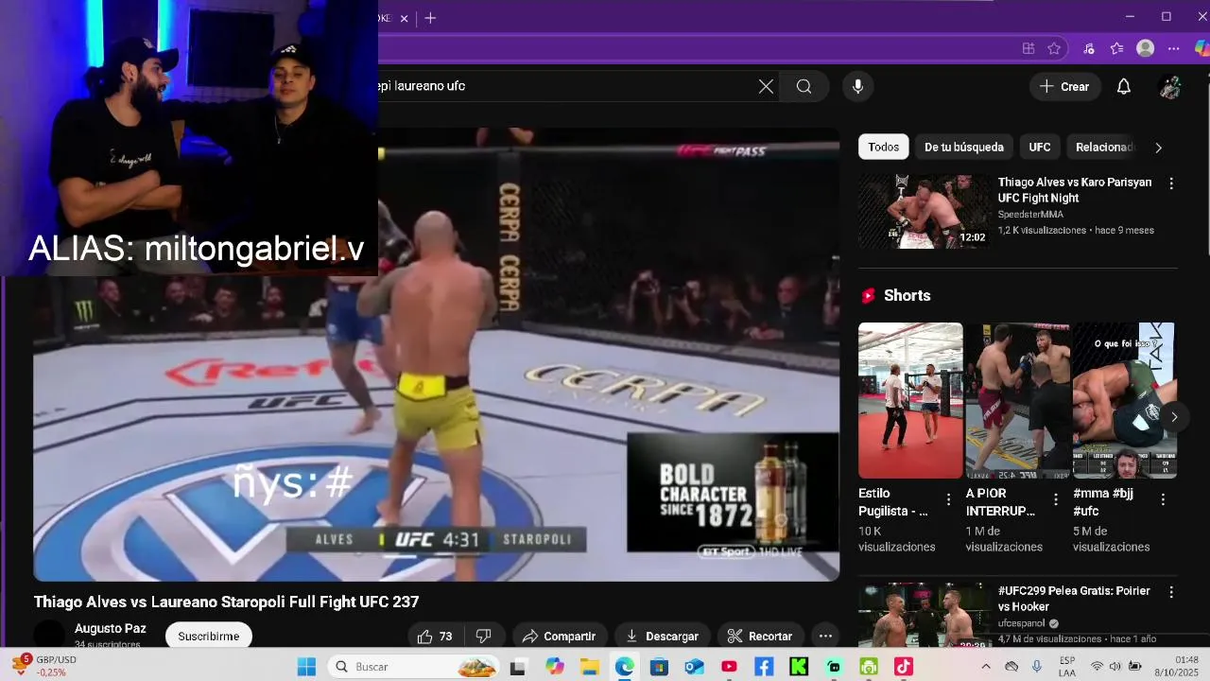
Task: Show hidden system tray icons chevron
Action: (x=986, y=667)
